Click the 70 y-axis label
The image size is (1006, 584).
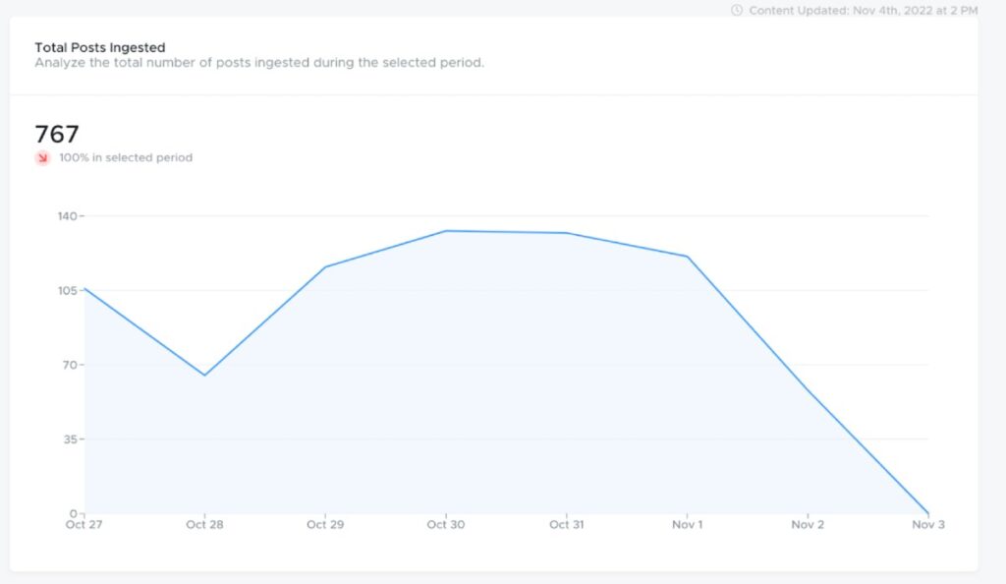pyautogui.click(x=70, y=365)
